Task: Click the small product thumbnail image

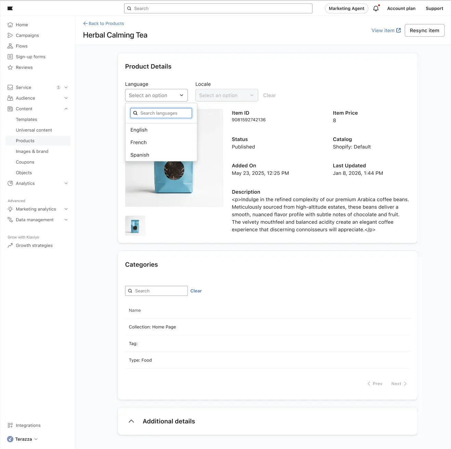Action: click(x=135, y=226)
